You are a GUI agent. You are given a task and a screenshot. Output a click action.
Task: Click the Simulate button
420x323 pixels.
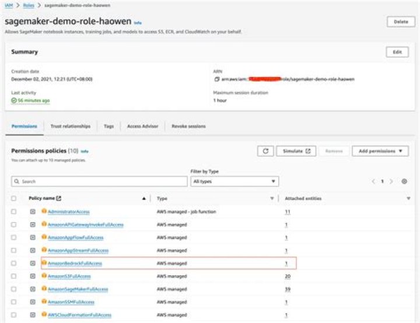pyautogui.click(x=295, y=151)
